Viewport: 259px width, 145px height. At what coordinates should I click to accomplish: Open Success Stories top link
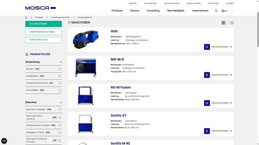(x=172, y=3)
